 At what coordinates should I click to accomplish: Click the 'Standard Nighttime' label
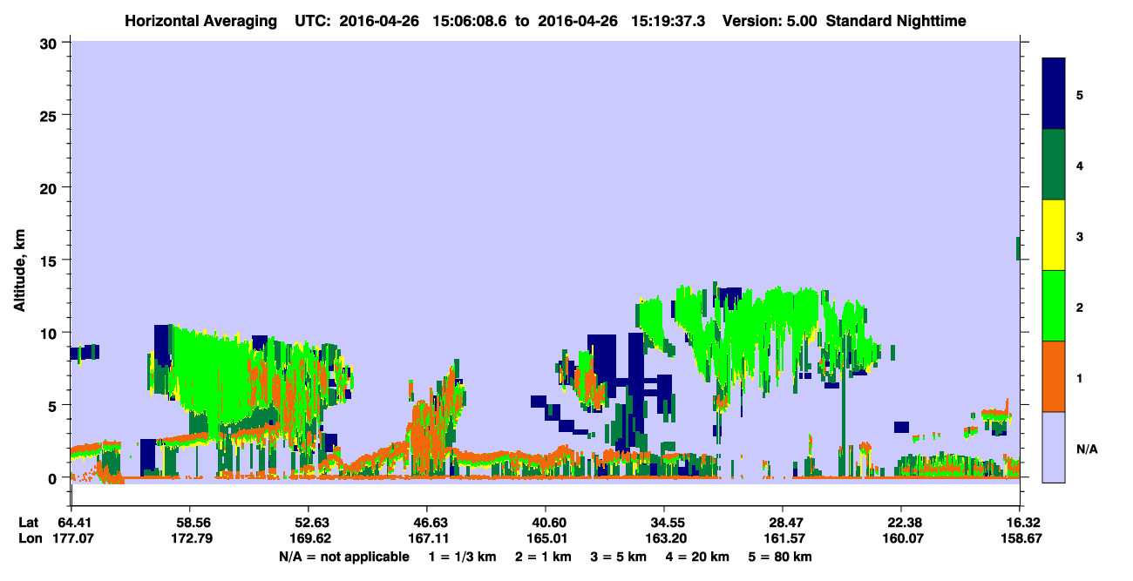(x=896, y=20)
